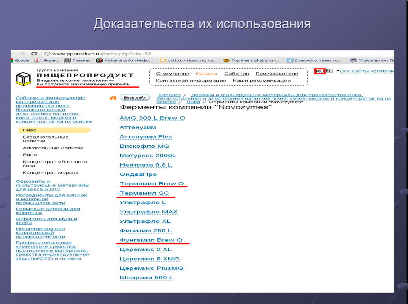Viewport: 408px width, 304px height.
Task: Open the События menu item
Action: click(237, 74)
